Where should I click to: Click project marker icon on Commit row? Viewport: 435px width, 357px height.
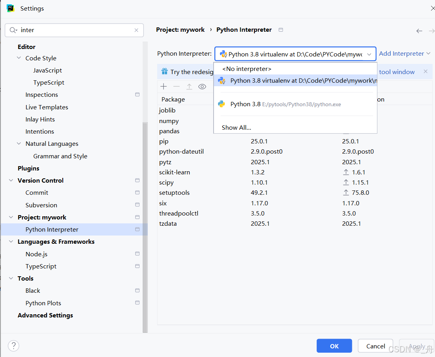pyautogui.click(x=137, y=192)
